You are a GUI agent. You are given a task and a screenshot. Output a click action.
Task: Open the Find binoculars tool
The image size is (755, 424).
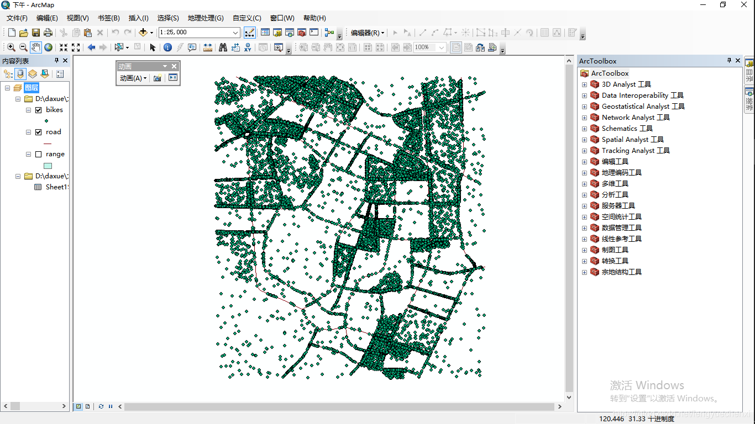223,47
